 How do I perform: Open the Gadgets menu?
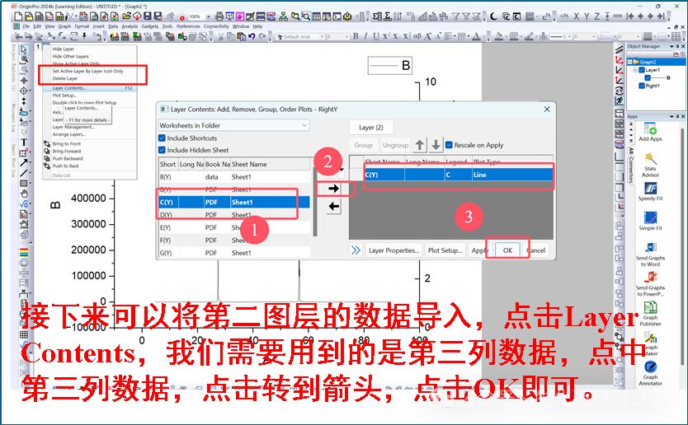point(149,26)
